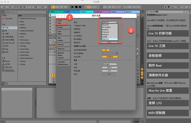Click the browser search field
Screen dimensions: 191x123
[25, 12]
